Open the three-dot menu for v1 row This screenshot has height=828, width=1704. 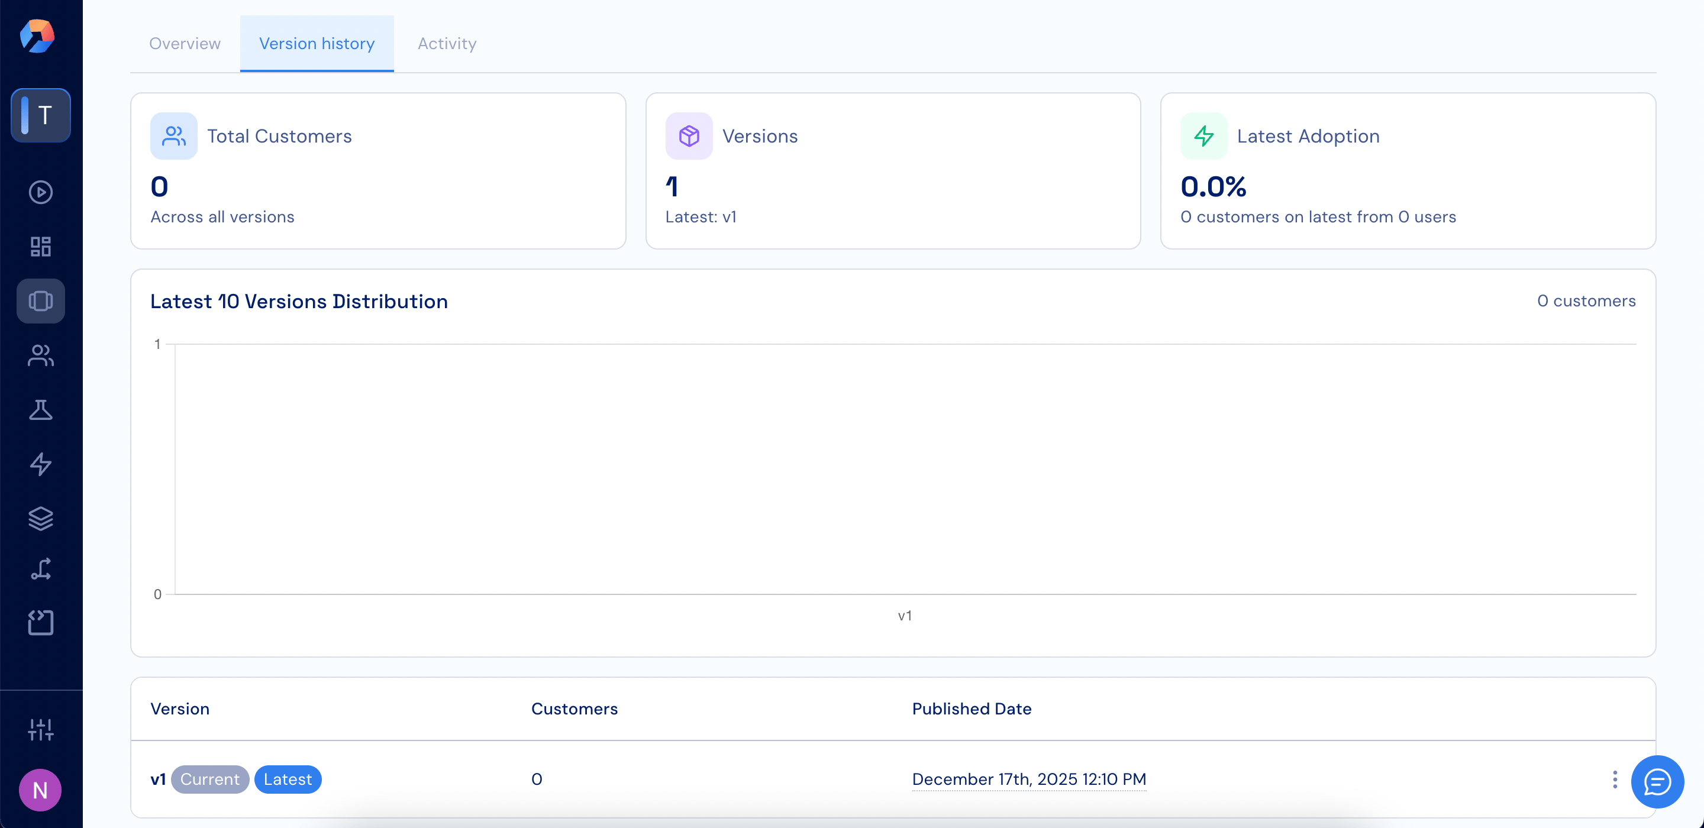click(x=1615, y=779)
